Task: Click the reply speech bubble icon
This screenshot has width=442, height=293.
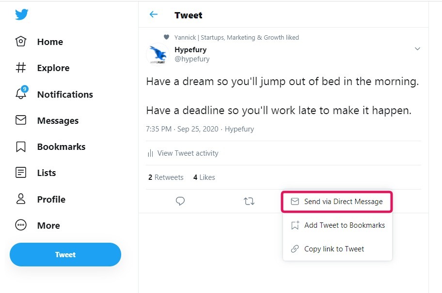Action: [180, 201]
